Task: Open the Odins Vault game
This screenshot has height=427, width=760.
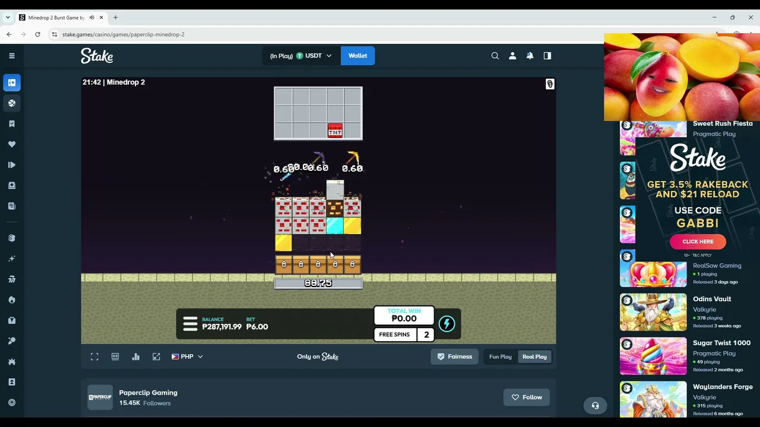Action: click(x=712, y=299)
